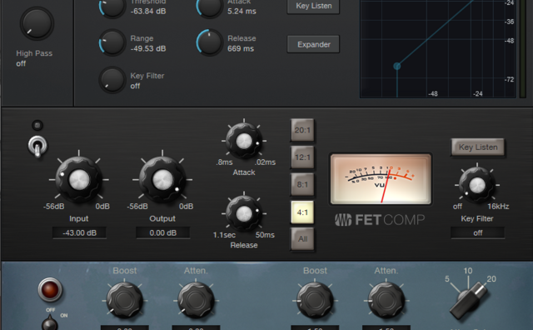Click the FET Comp Input knob
533x330 pixels.
coord(79,180)
